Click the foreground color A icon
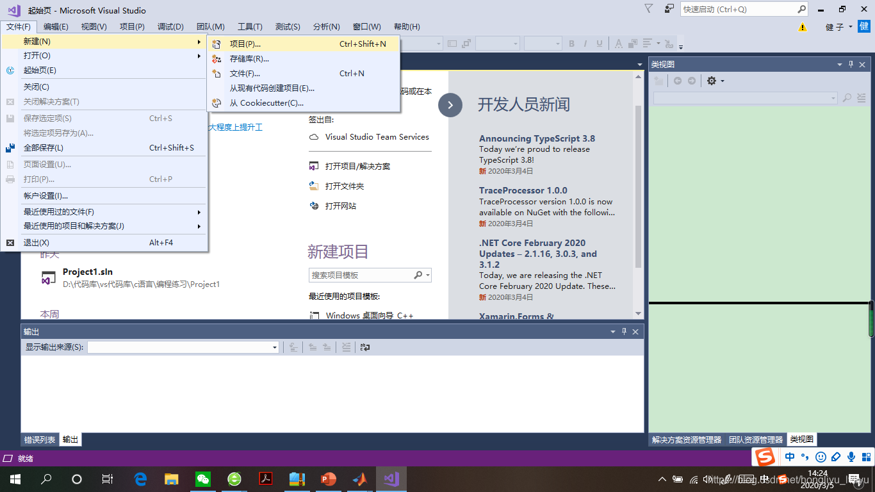This screenshot has height=492, width=875. pyautogui.click(x=618, y=44)
